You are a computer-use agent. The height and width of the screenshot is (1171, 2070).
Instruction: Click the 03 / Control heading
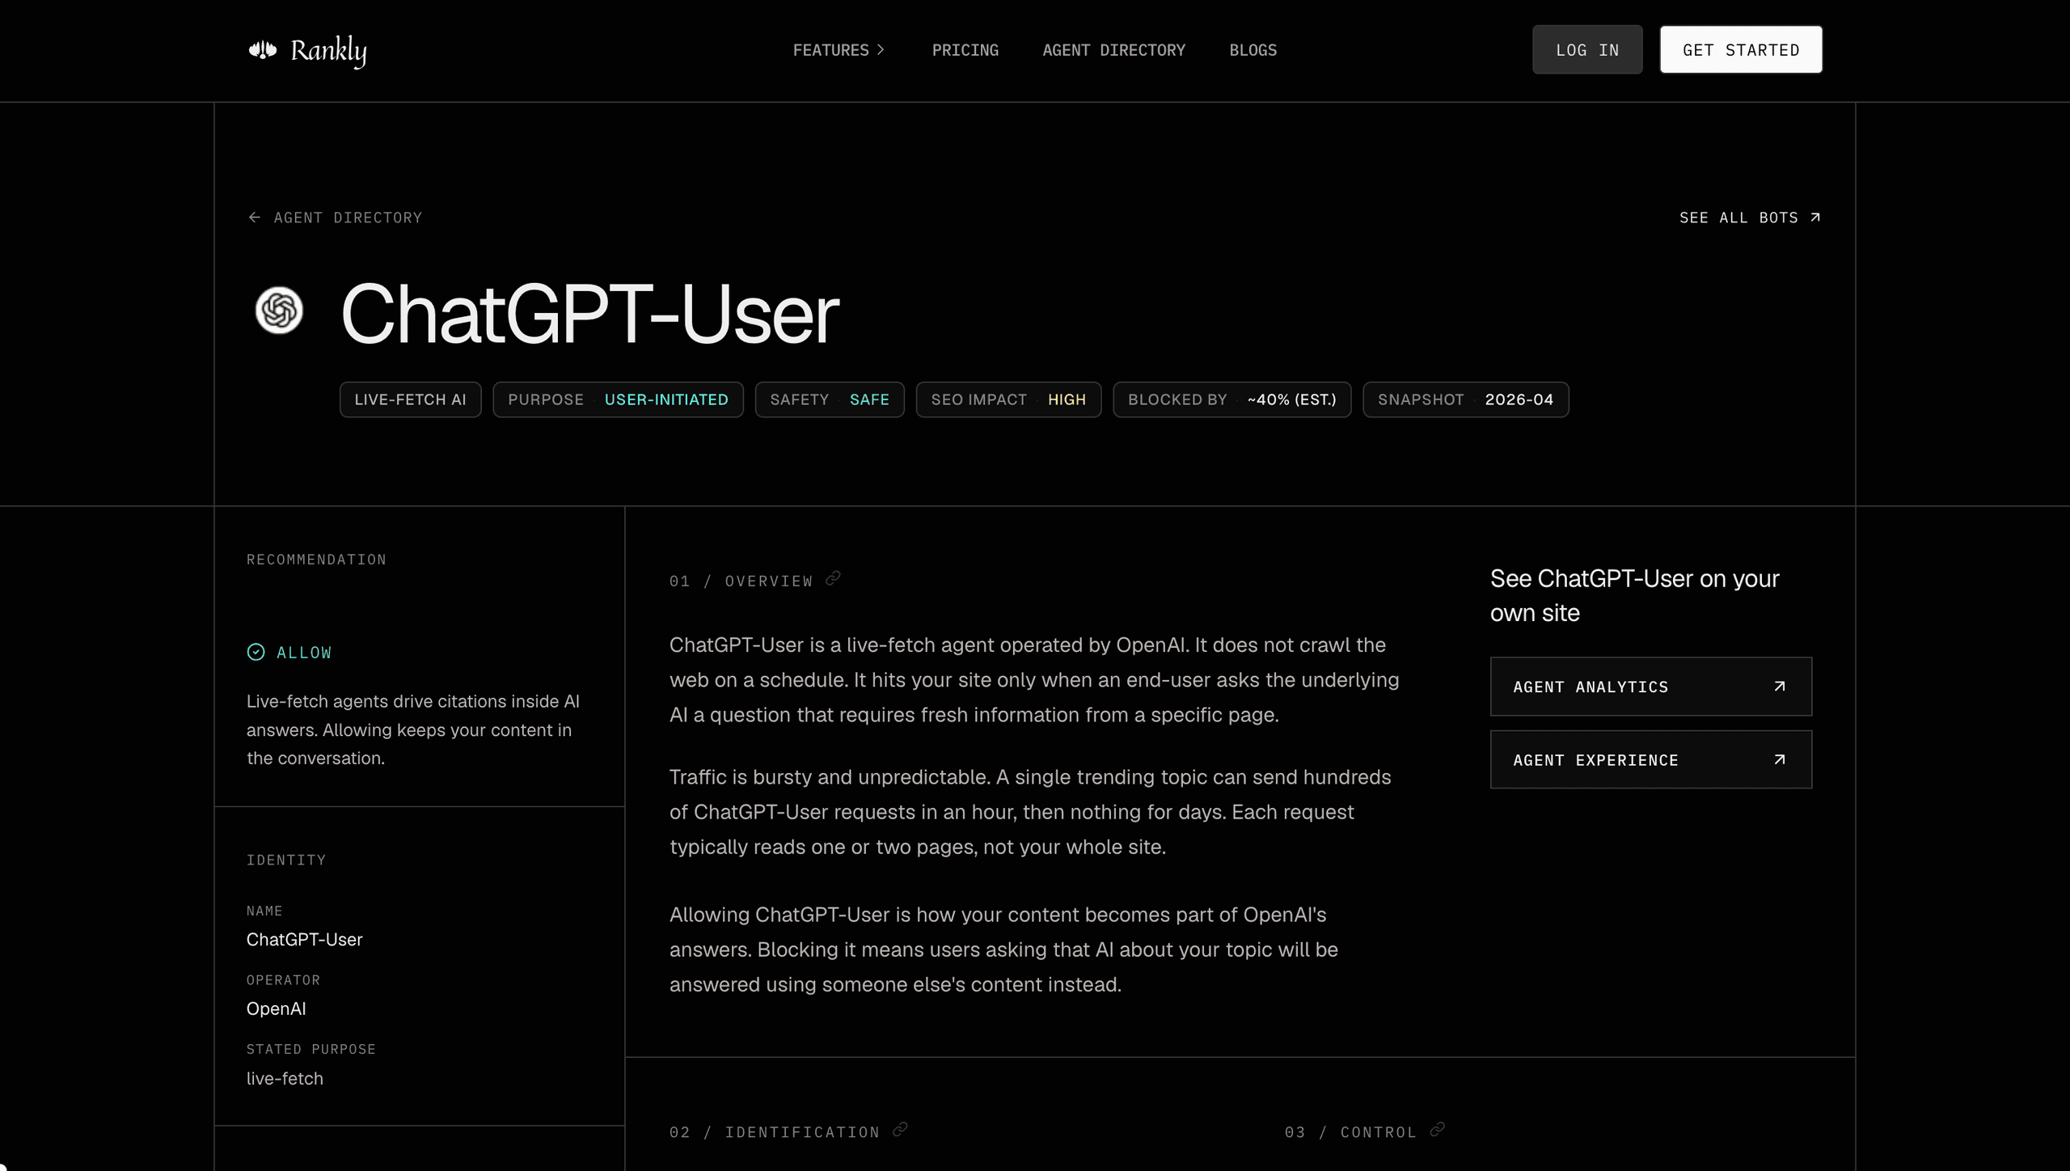point(1350,1132)
